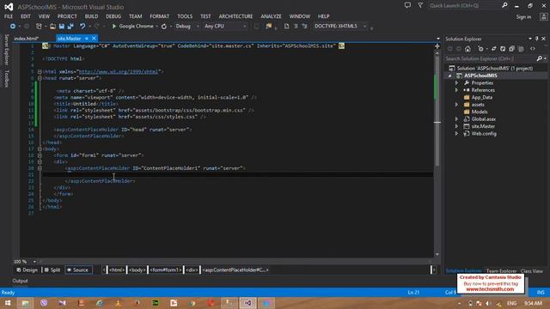The width and height of the screenshot is (550, 309).
Task: Select the <html> breadcrumb tag button
Action: point(117,270)
